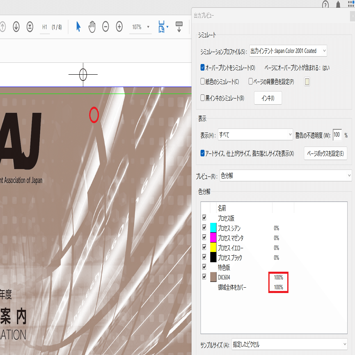
Task: Open the サンプルサイズ 指定したピクセル dropdown
Action: click(x=289, y=344)
